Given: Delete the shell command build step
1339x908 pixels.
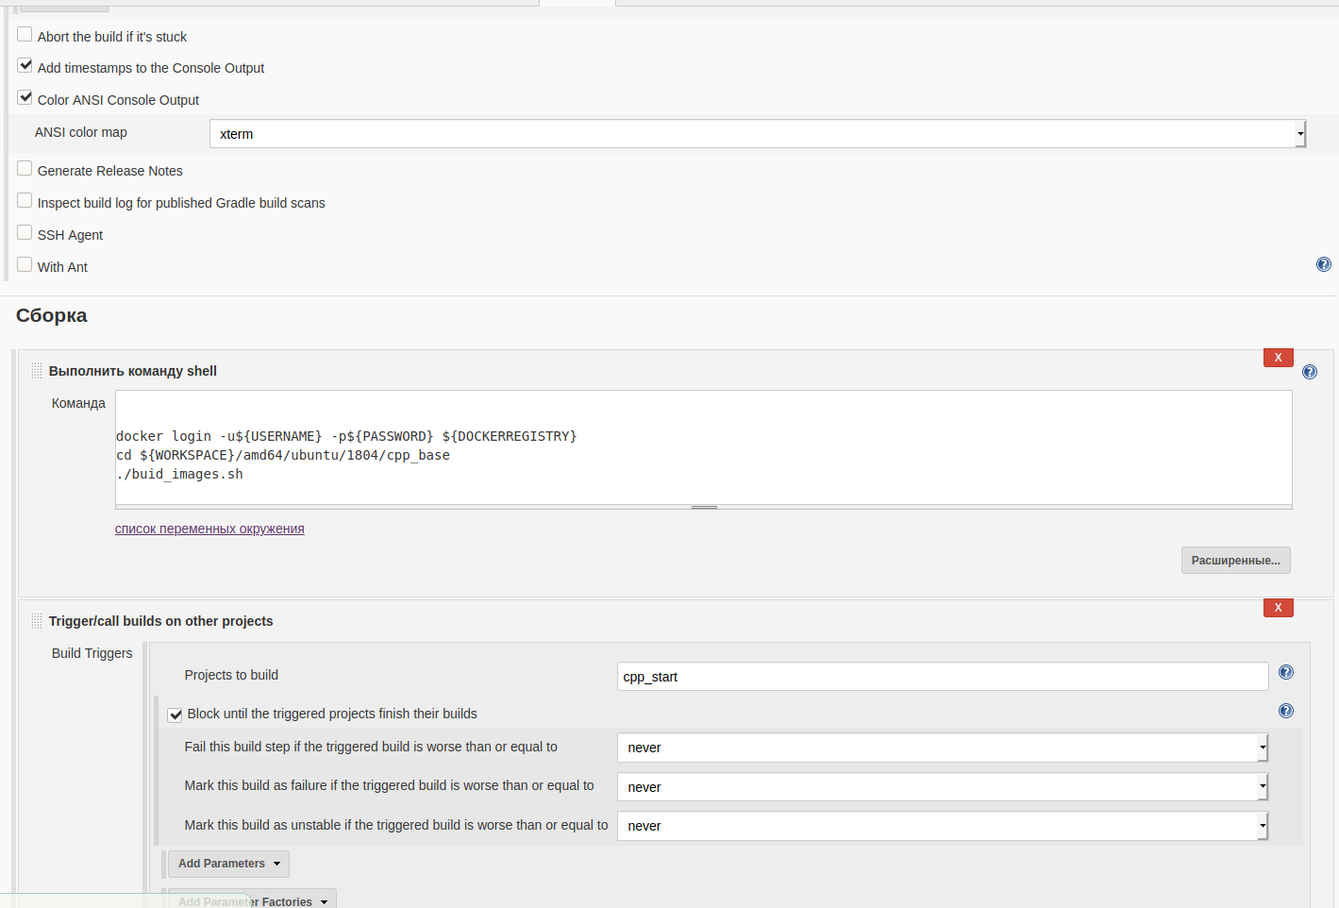Looking at the screenshot, I should pos(1278,358).
